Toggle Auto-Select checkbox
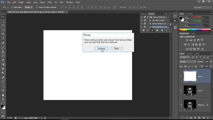The height and width of the screenshot is (120, 213). click(x=12, y=7)
